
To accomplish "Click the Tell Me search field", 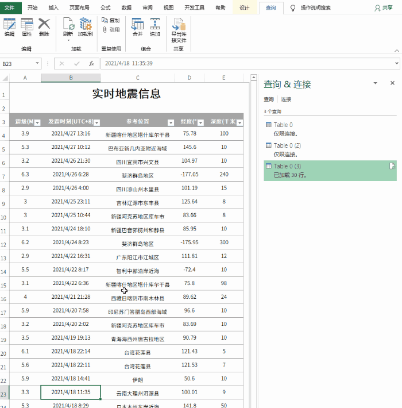I will (x=316, y=8).
